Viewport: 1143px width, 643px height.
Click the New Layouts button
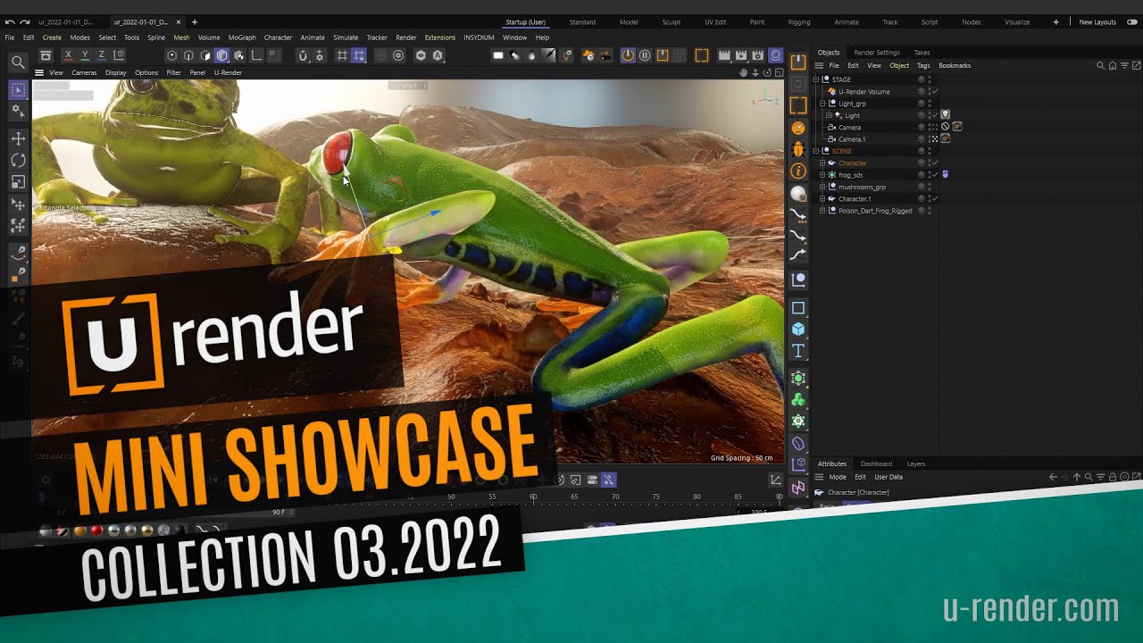[1097, 21]
